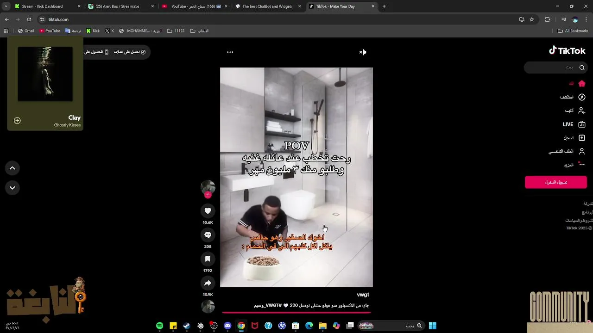Switch to the YouTube tab

point(194,6)
